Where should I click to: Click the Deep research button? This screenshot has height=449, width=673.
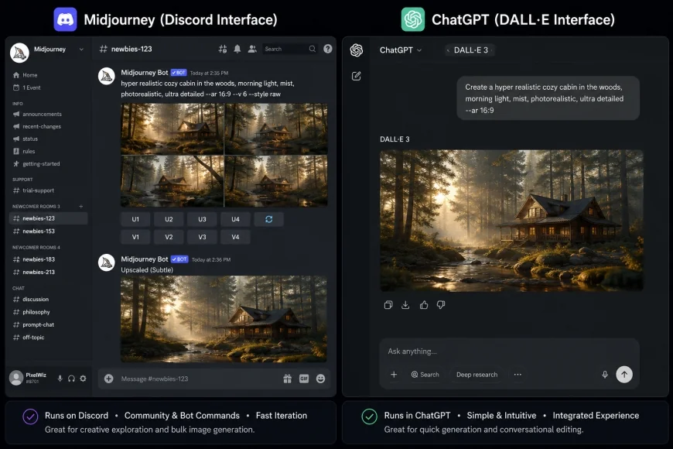pyautogui.click(x=477, y=374)
